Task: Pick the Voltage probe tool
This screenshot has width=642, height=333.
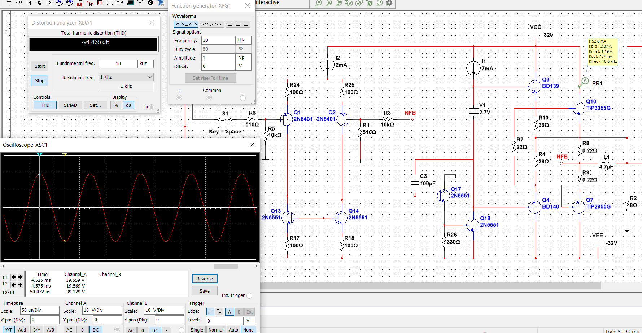Action: 319,3
